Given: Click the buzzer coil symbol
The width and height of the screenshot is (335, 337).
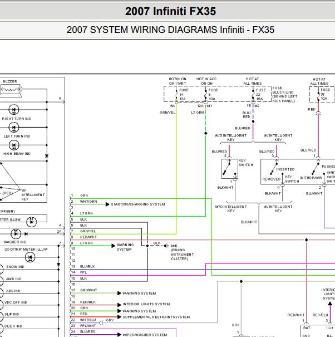Looking at the screenshot, I should (11, 89).
